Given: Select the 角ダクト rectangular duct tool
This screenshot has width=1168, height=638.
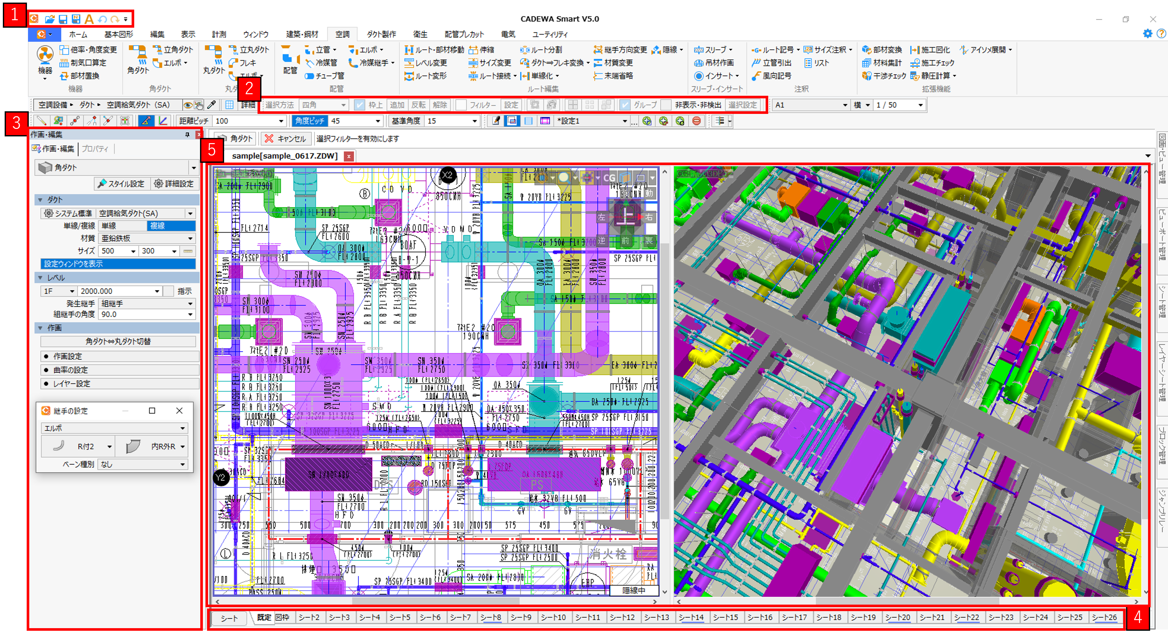Looking at the screenshot, I should point(137,60).
